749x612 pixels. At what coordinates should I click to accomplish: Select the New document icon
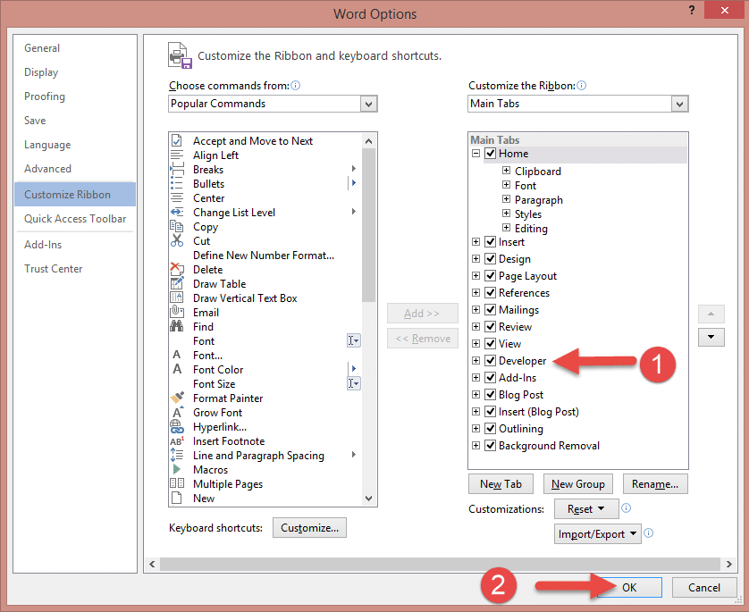tap(177, 498)
